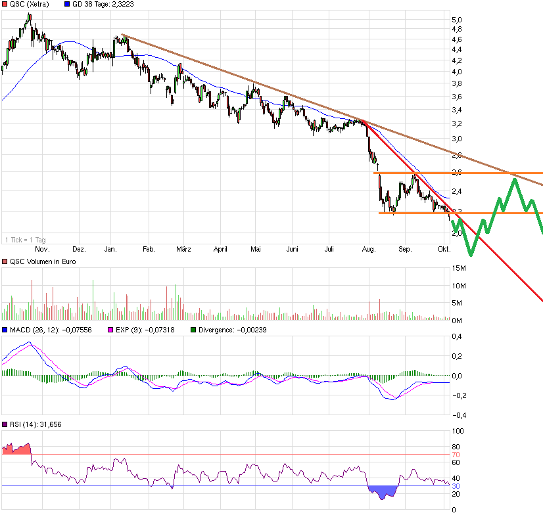
Task: Click the 'März' month axis label
Action: [183, 249]
